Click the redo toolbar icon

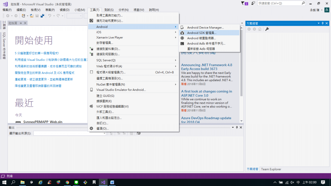click(x=58, y=16)
